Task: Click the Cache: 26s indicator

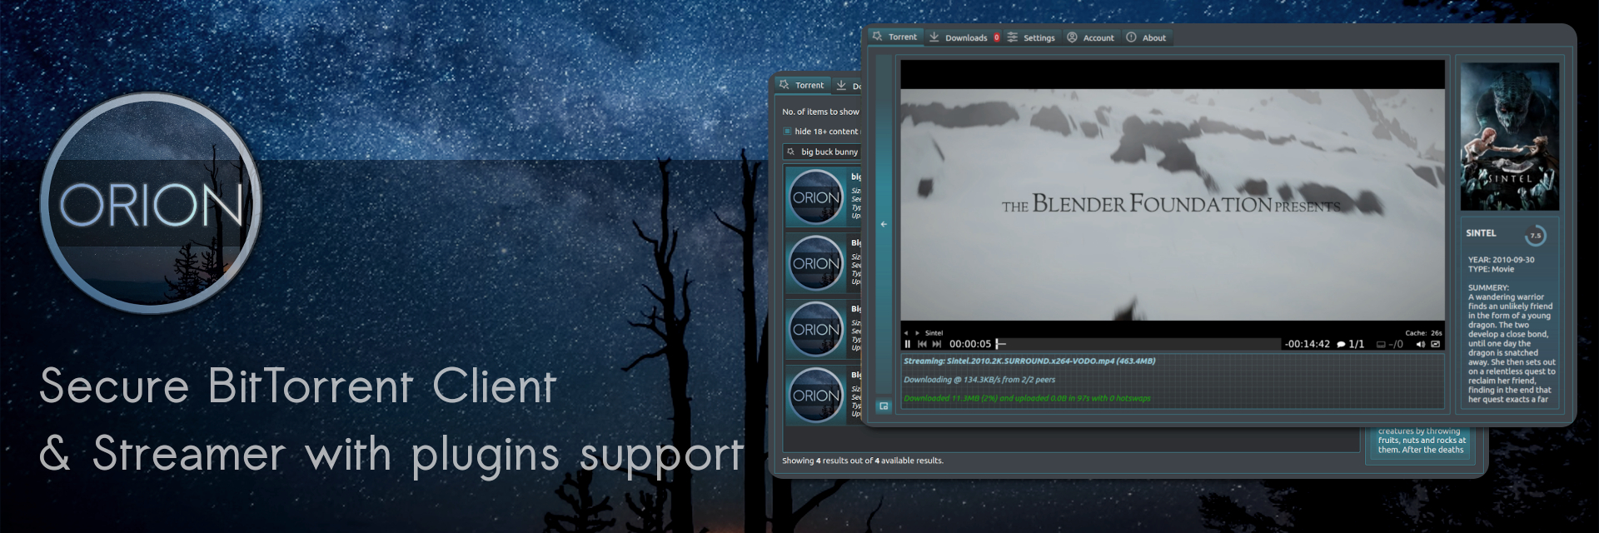Action: click(x=1423, y=333)
